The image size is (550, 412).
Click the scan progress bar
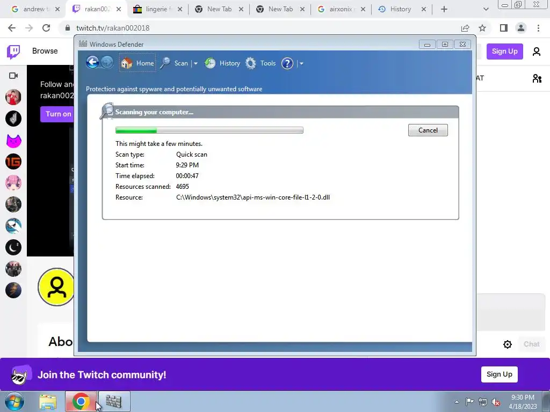209,130
